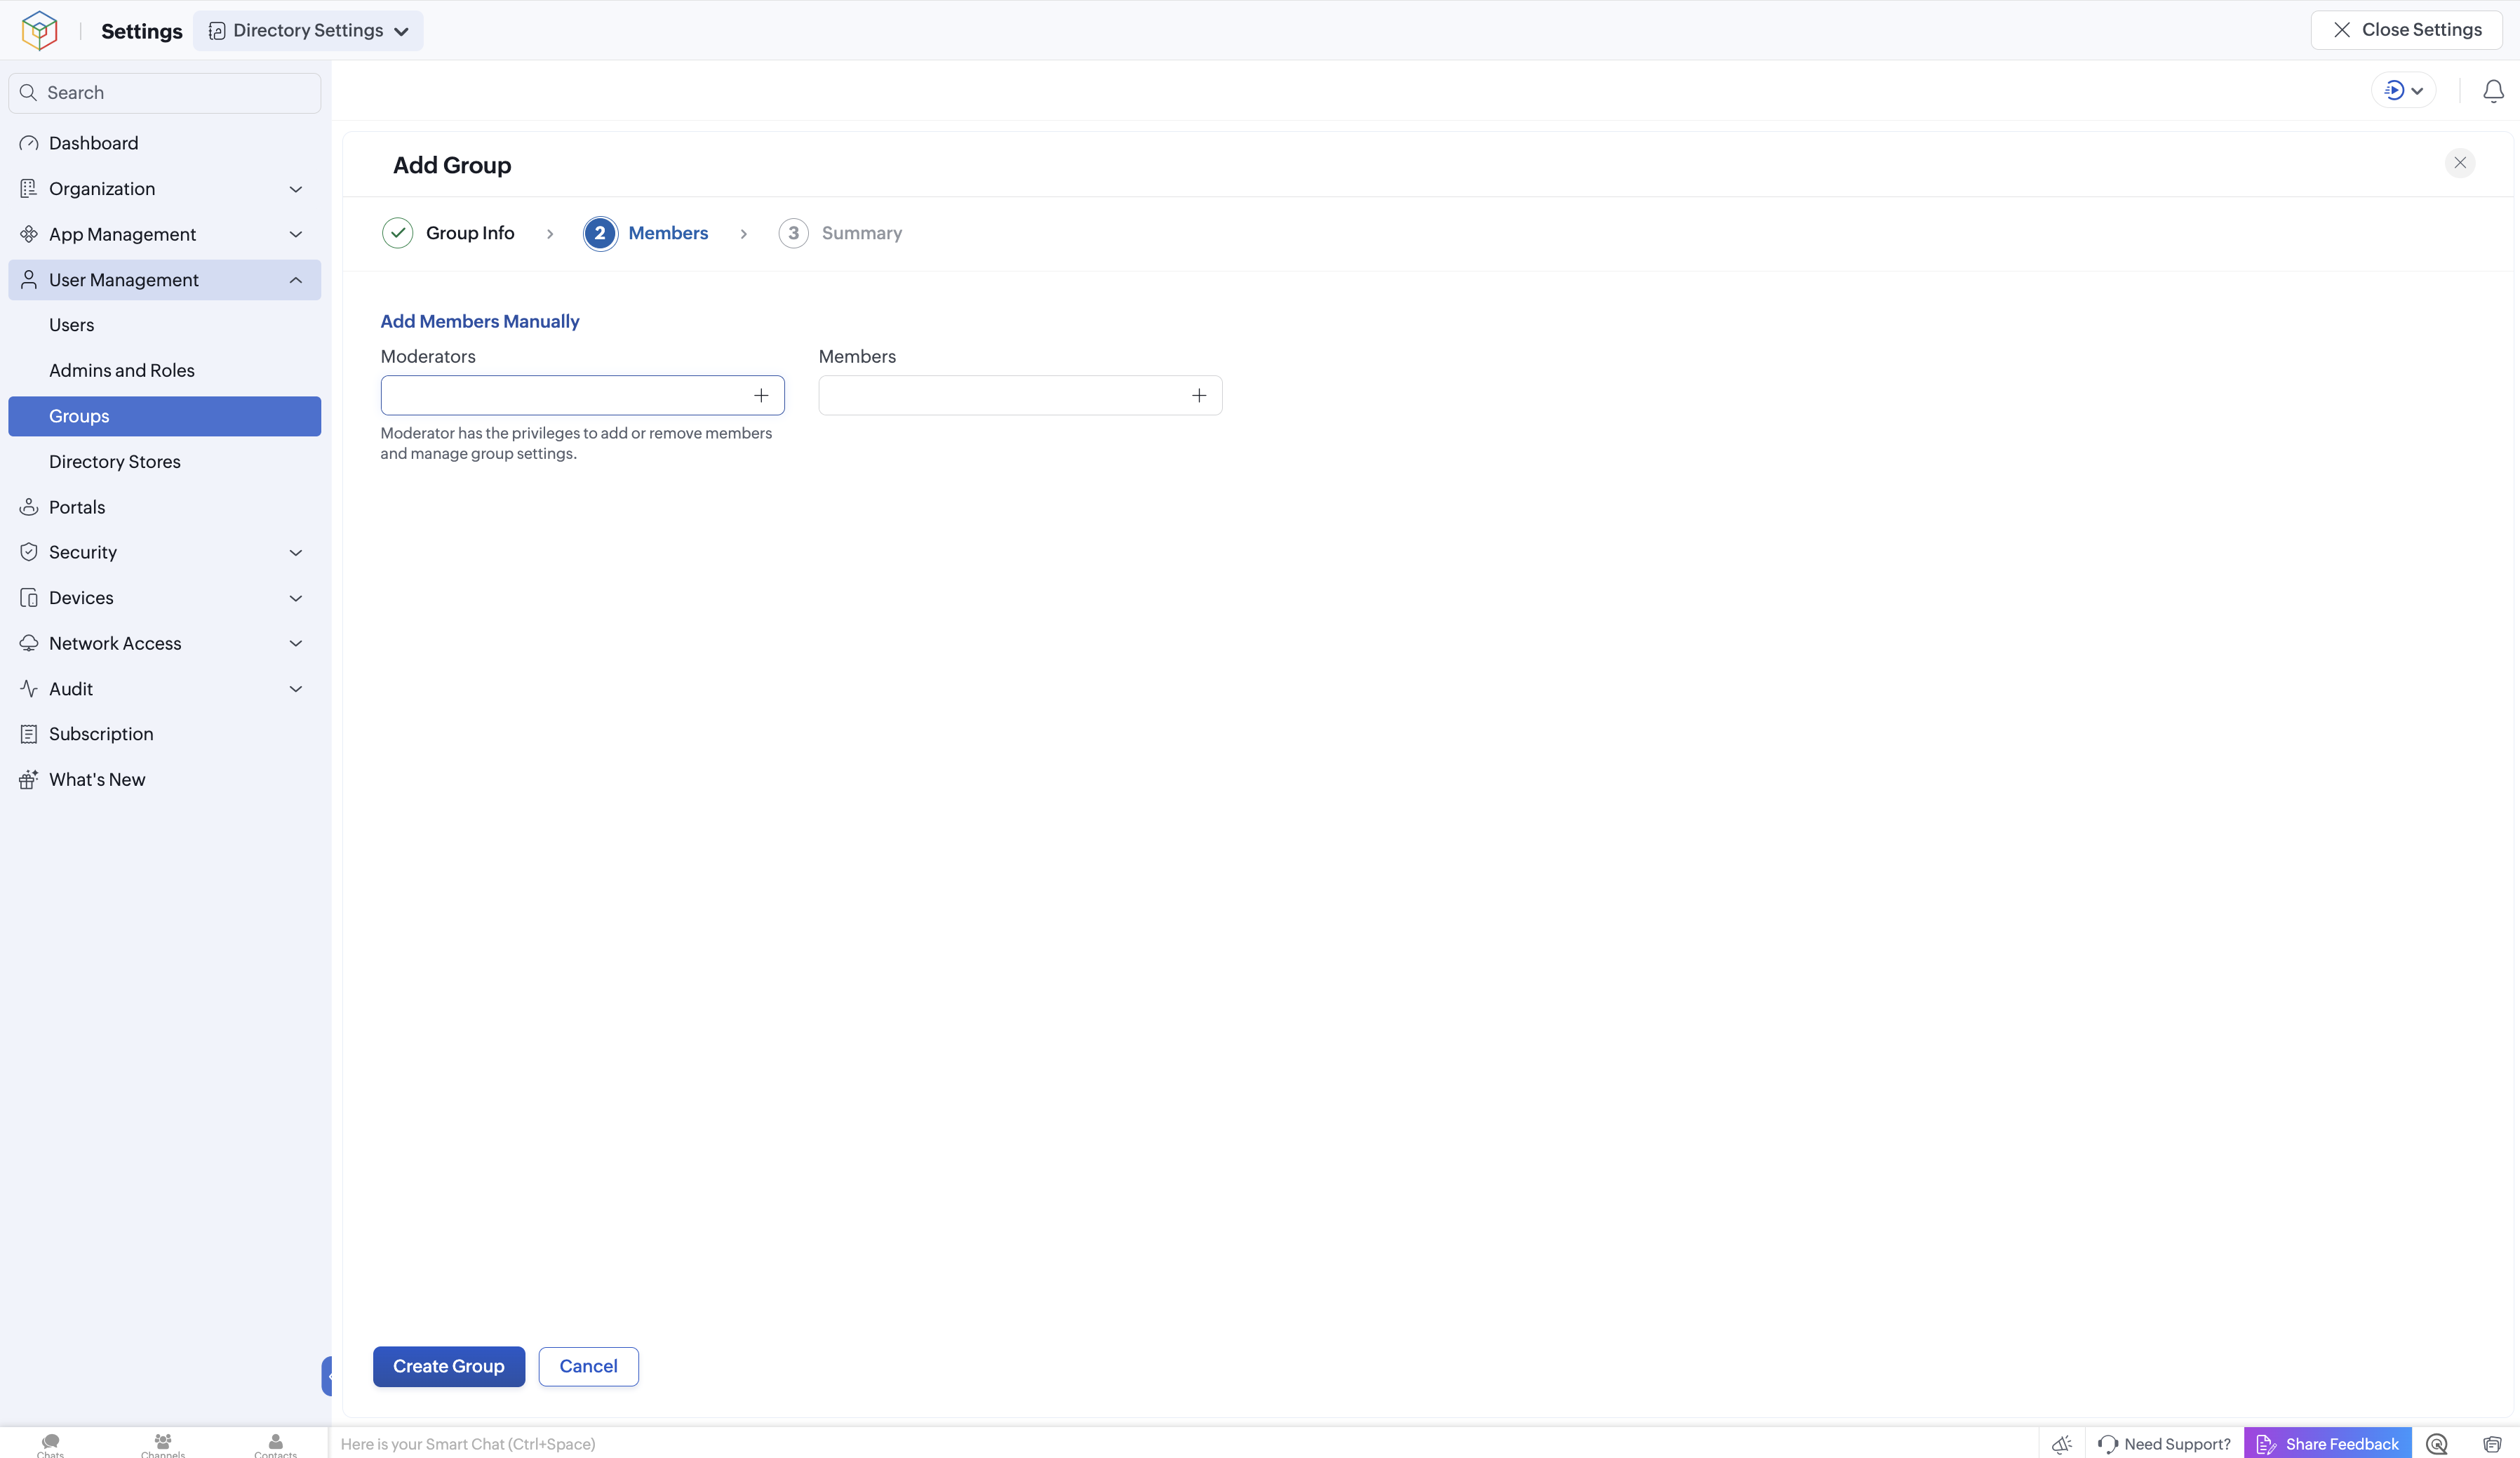The height and width of the screenshot is (1458, 2520).
Task: Click the announcements megaphone icon
Action: [x=2062, y=1444]
